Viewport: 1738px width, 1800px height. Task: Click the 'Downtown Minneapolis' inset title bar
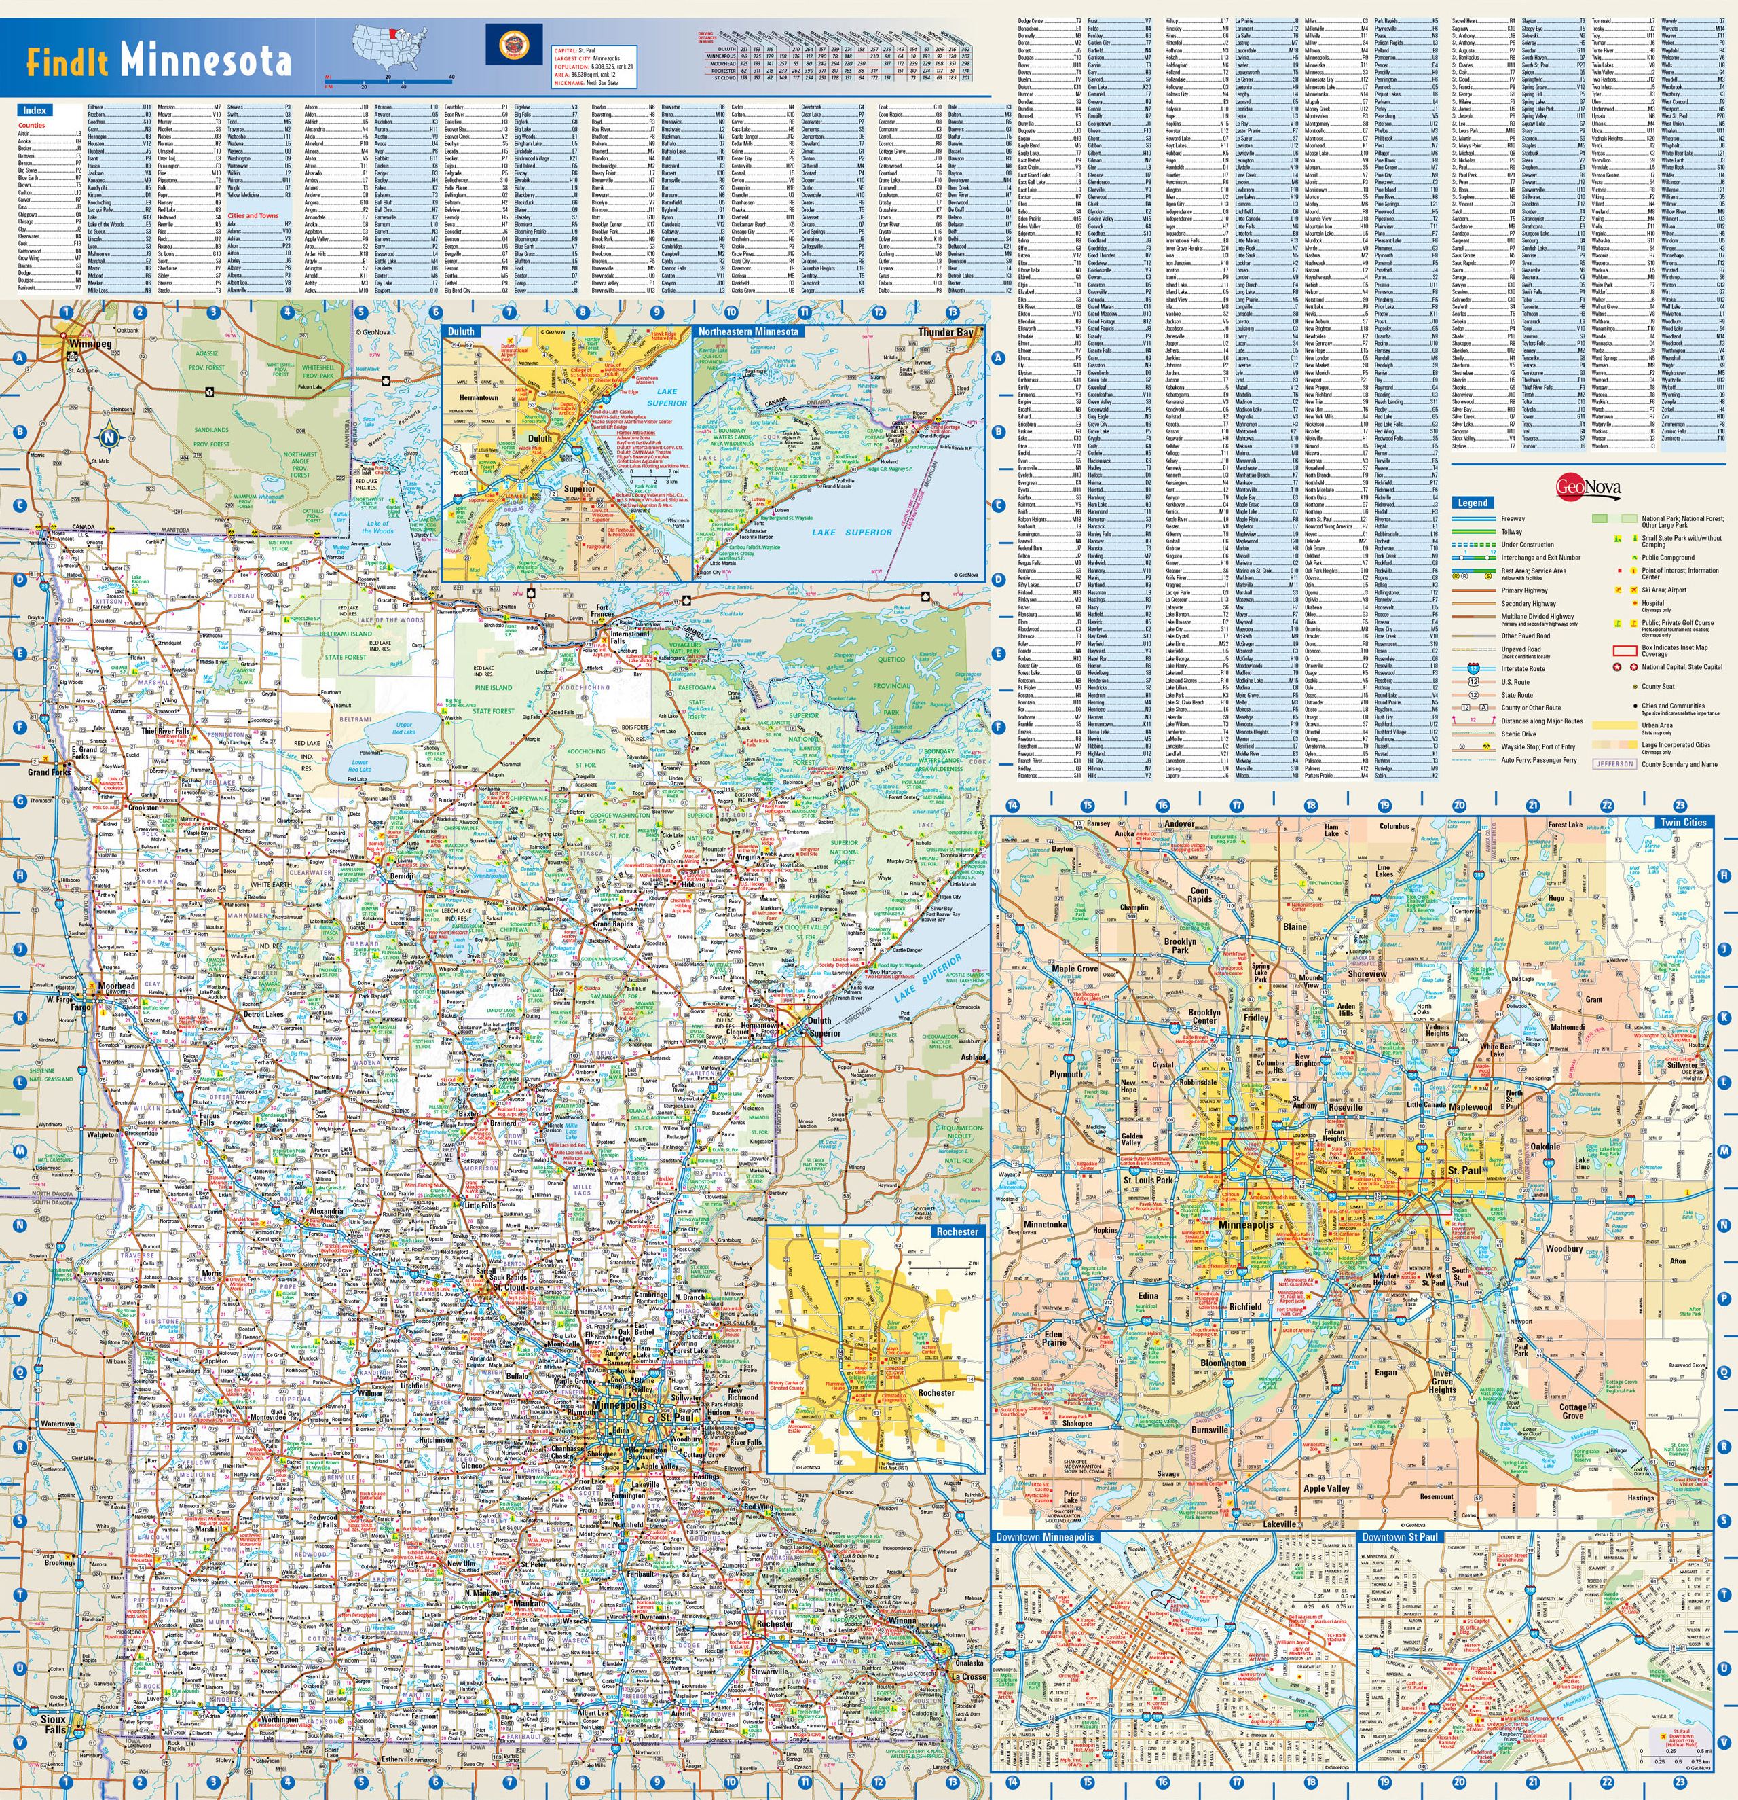click(x=1045, y=1536)
